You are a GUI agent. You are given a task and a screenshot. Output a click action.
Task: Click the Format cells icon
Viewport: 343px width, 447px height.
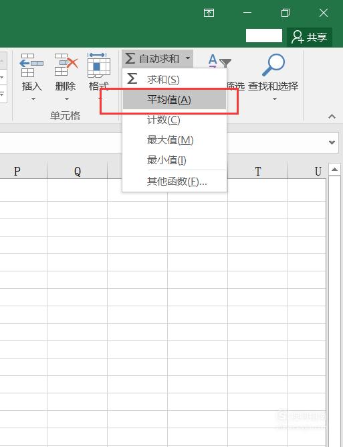pos(99,65)
